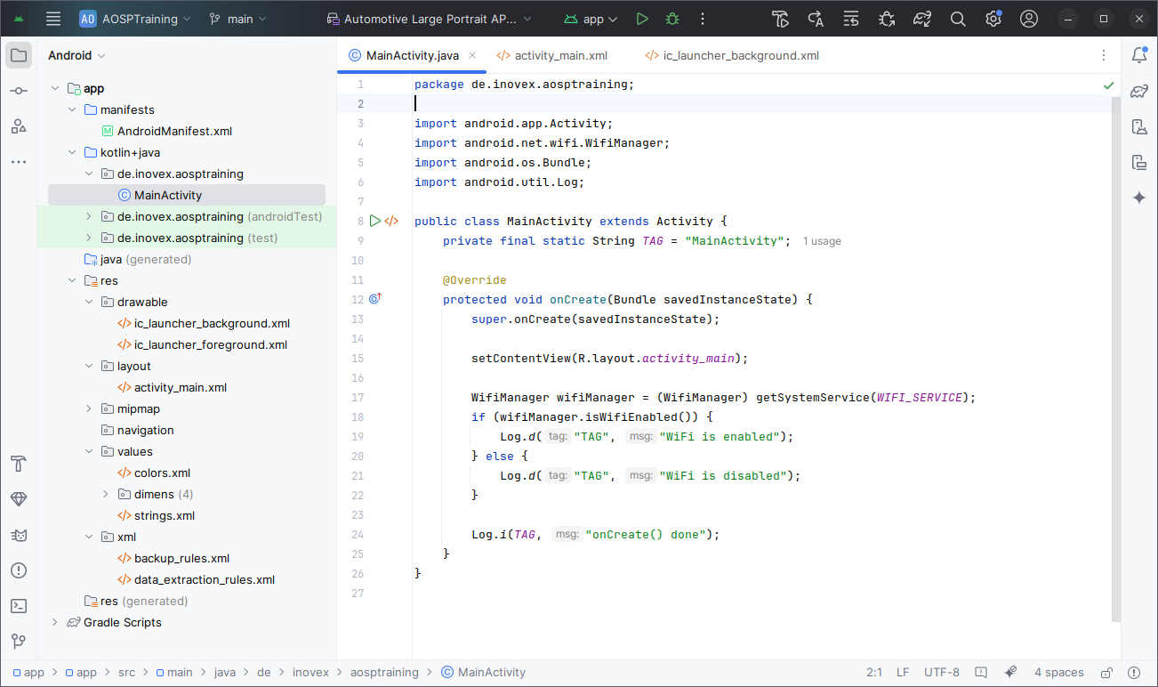Open the Resource Manager sidebar icon

pos(19,126)
